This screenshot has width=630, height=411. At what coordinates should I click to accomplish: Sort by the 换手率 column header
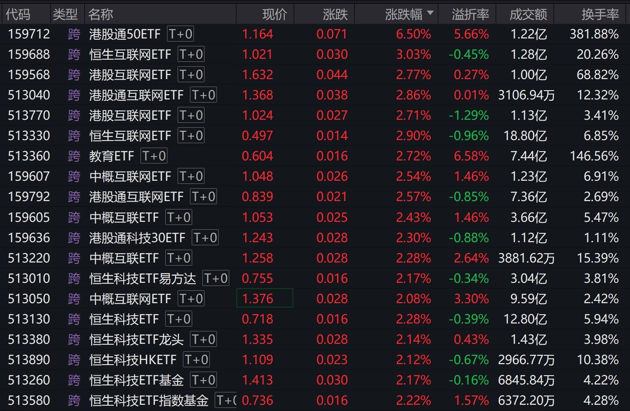[x=600, y=15]
